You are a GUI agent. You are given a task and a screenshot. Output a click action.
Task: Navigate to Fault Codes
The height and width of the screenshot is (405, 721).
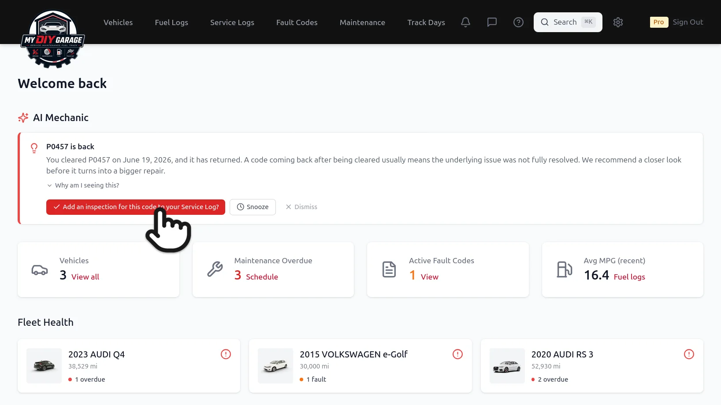click(x=297, y=22)
